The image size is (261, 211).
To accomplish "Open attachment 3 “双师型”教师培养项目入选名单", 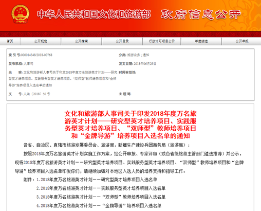I will pos(101,197).
